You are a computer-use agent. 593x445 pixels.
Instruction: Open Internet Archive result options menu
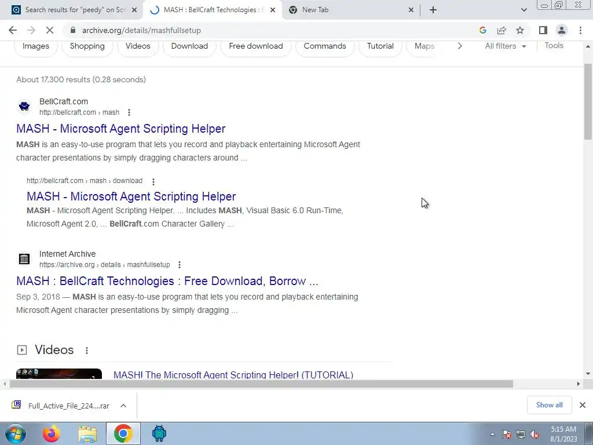tap(180, 265)
